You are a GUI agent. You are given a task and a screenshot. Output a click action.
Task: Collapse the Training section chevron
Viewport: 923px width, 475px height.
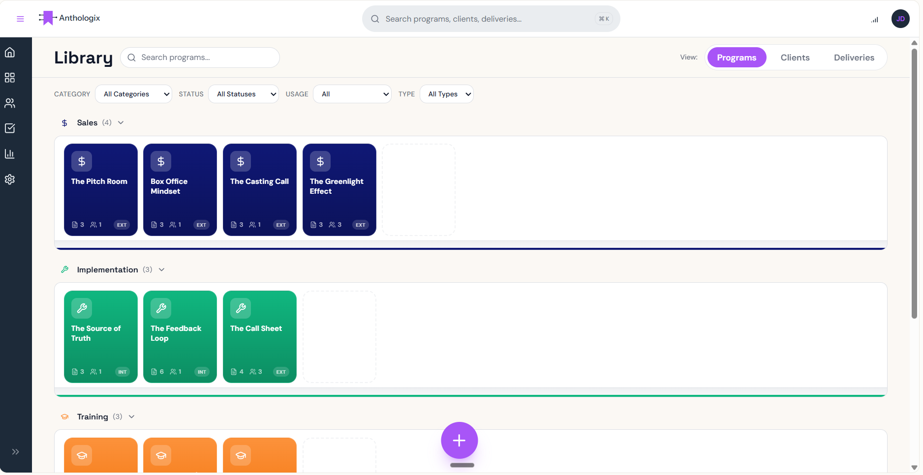(x=131, y=416)
